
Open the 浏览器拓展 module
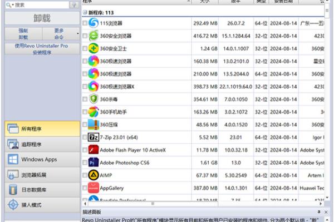point(42,175)
